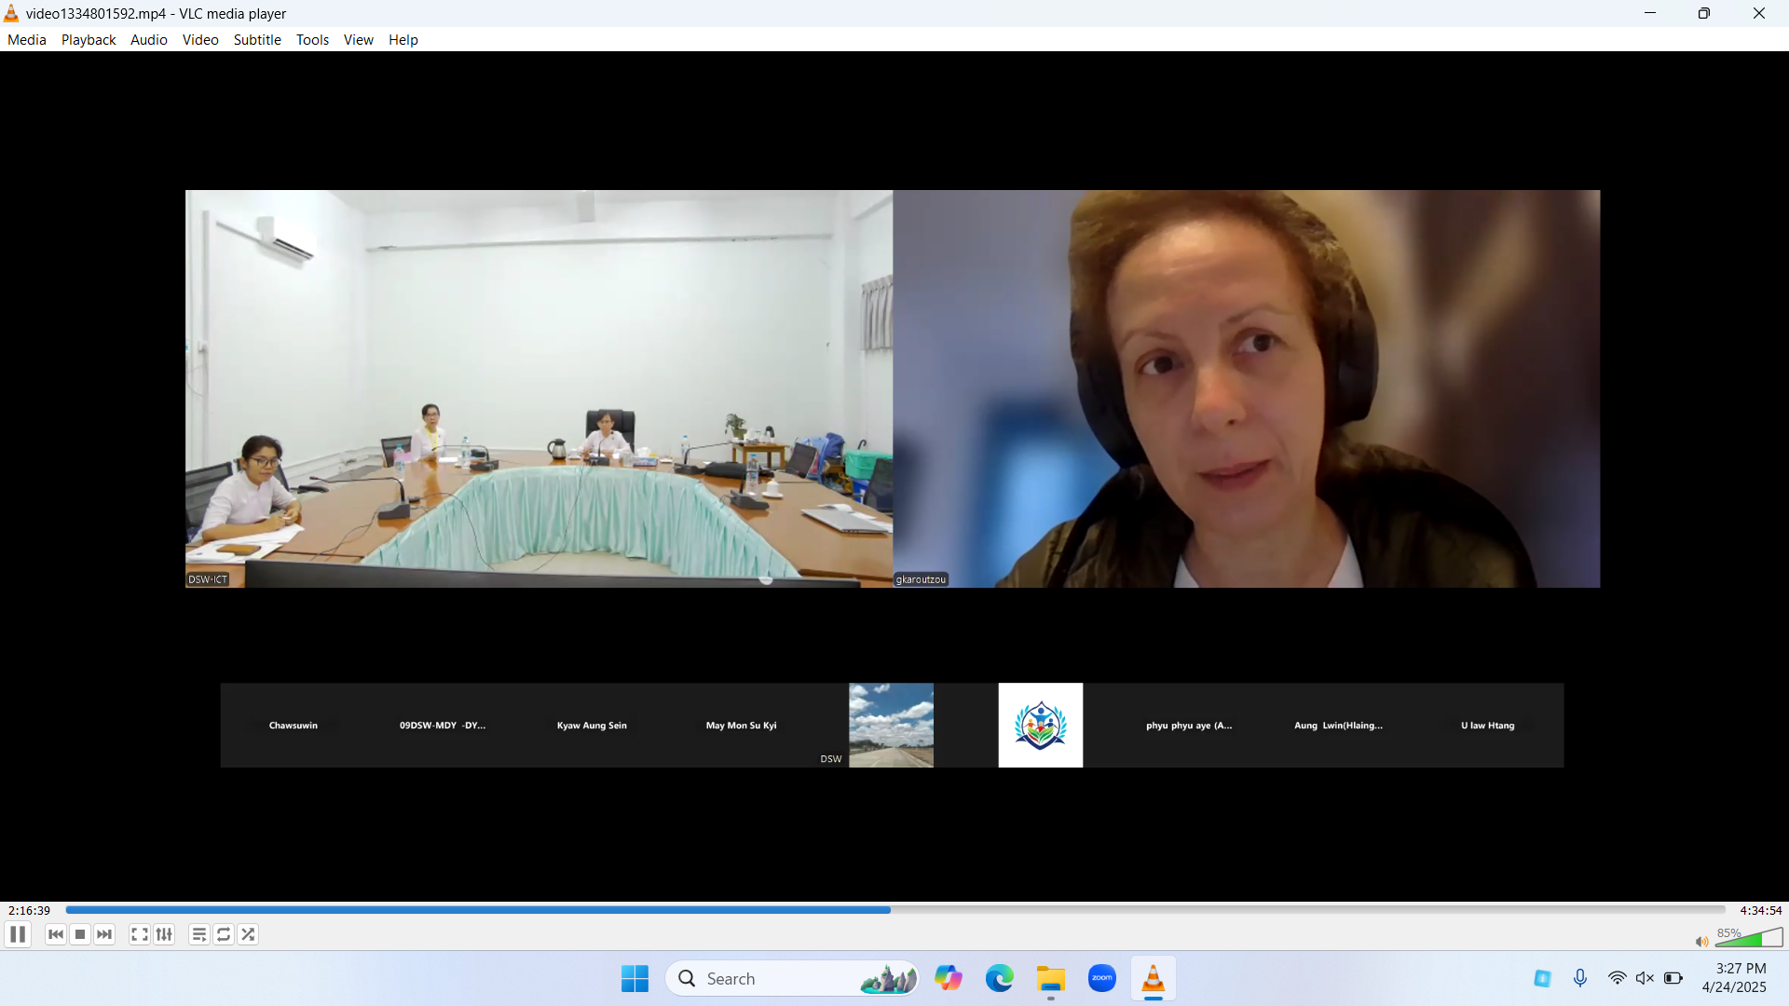Open the Subtitle menu
Image resolution: width=1789 pixels, height=1006 pixels.
tap(257, 39)
